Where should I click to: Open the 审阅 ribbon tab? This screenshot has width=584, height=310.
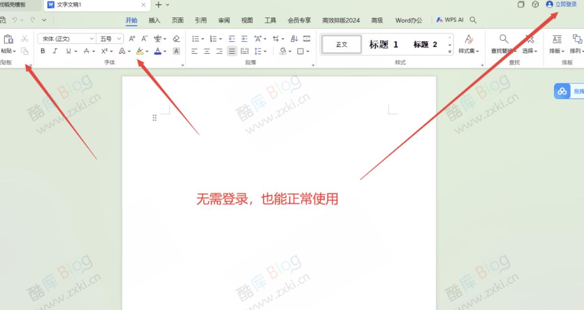[224, 20]
